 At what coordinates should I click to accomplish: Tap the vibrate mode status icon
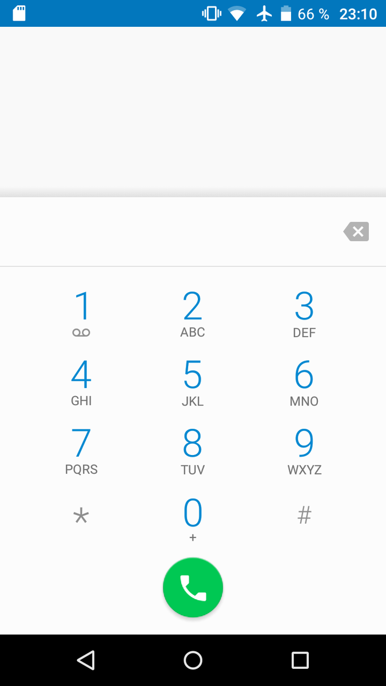click(212, 13)
